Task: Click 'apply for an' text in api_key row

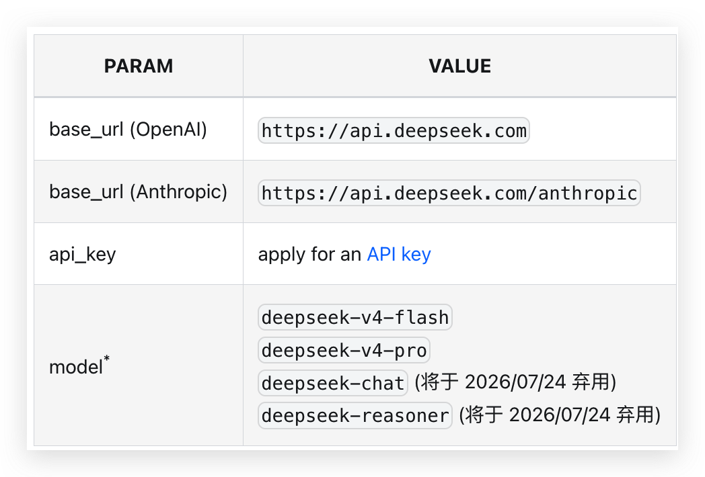Action: 308,254
